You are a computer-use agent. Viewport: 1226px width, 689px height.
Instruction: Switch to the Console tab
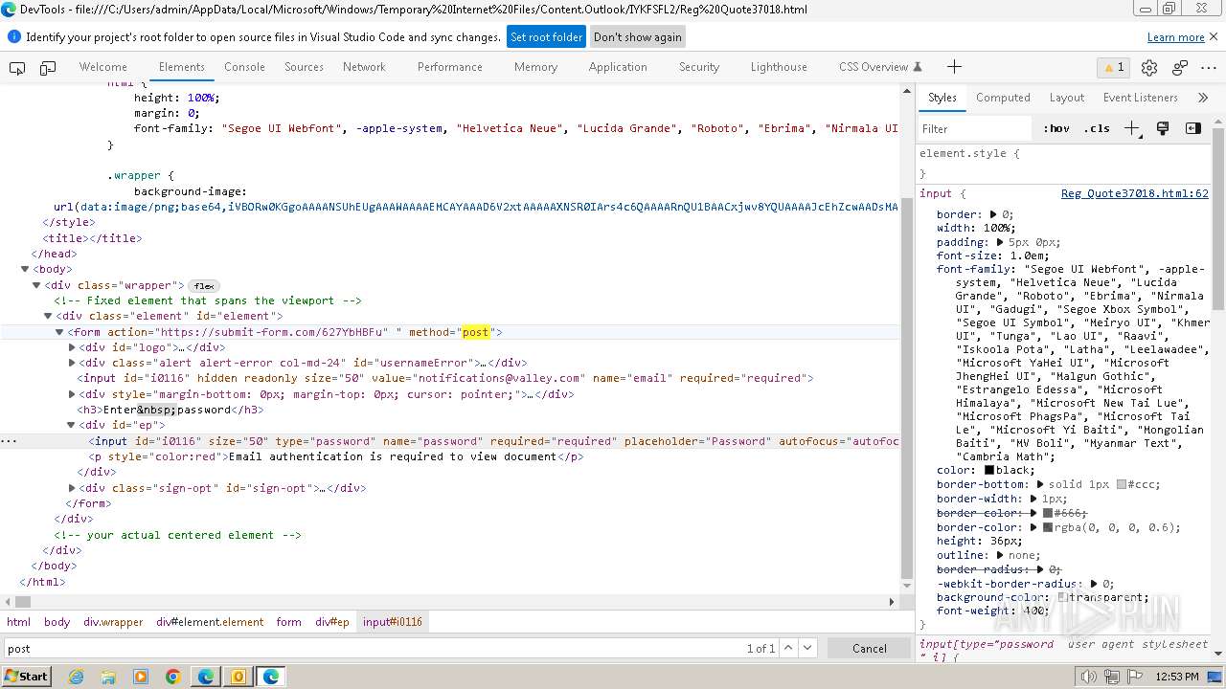tap(244, 67)
